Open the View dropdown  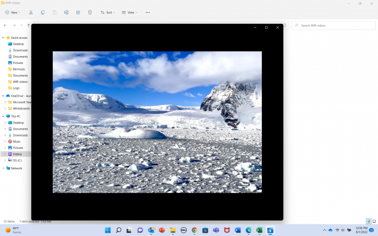(130, 12)
